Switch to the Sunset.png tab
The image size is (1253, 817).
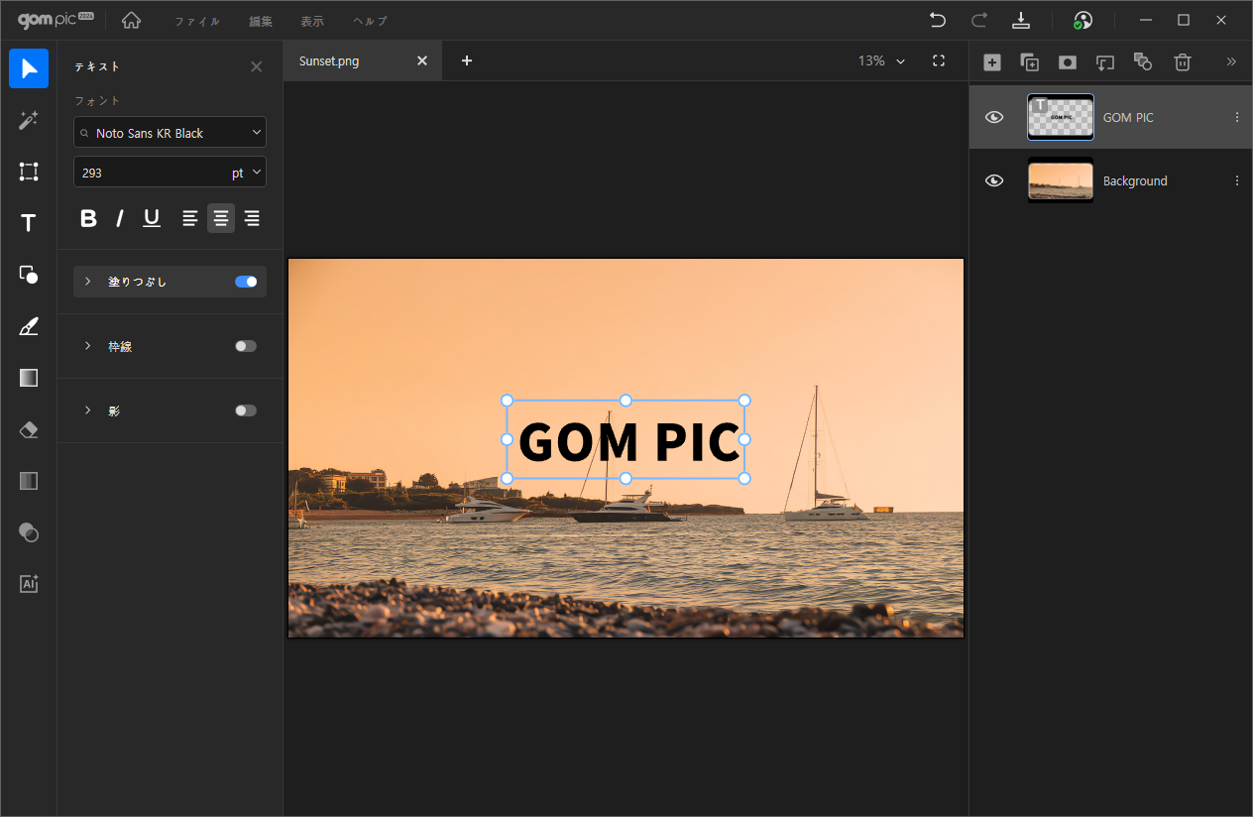[329, 61]
